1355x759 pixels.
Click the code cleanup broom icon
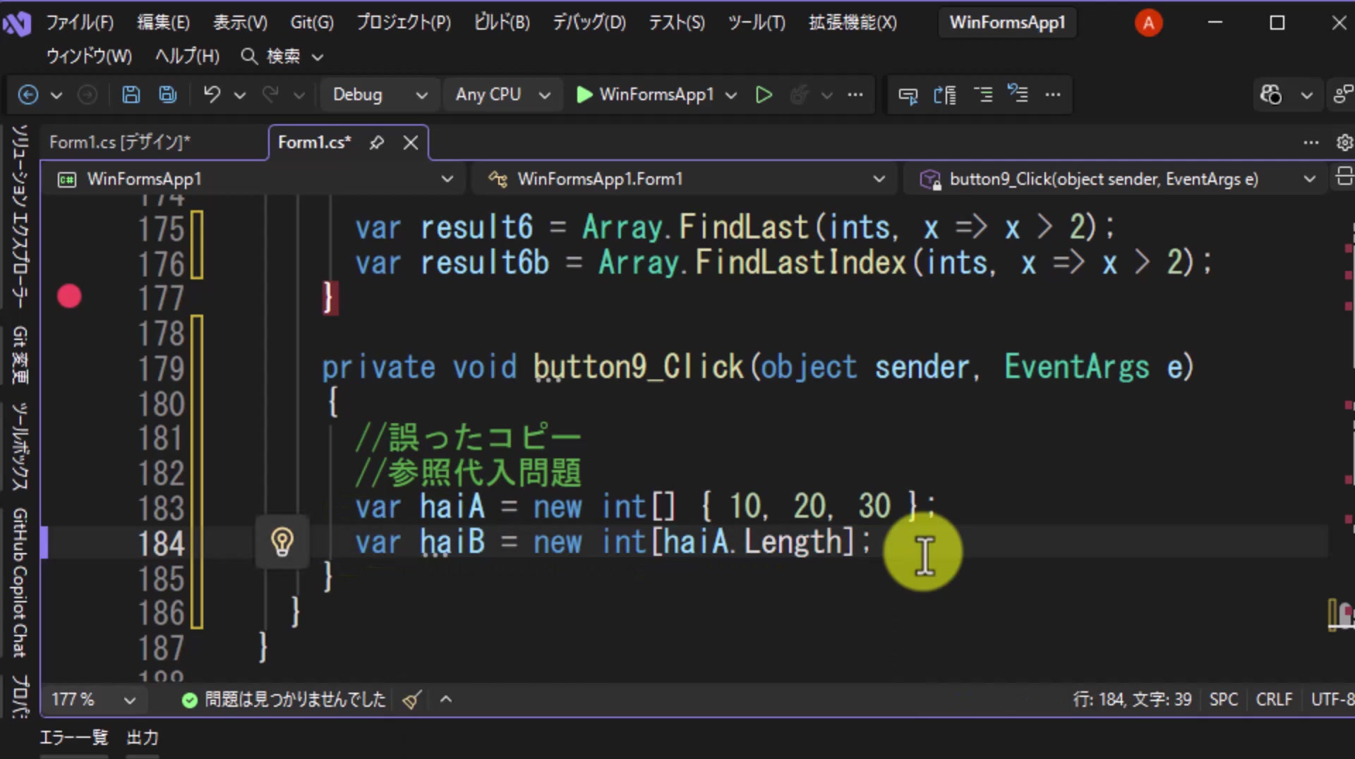[x=412, y=700]
